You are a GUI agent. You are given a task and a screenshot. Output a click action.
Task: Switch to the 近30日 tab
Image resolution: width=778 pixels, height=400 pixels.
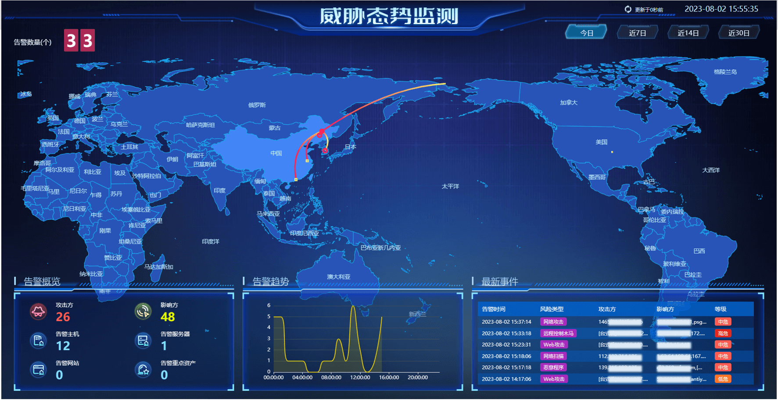tap(739, 32)
